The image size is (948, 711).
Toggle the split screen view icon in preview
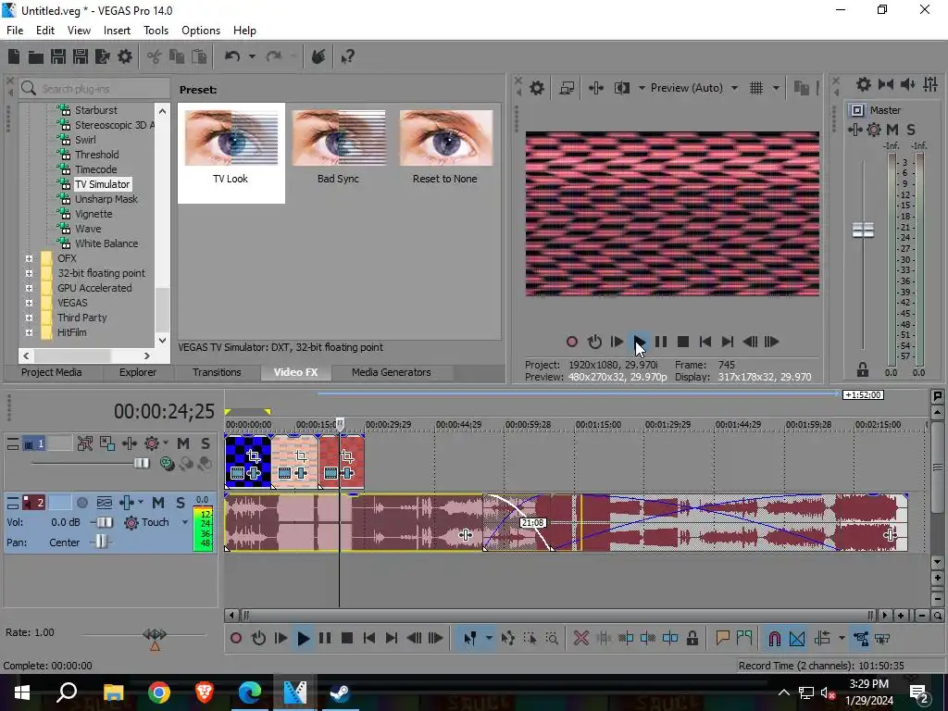point(621,88)
